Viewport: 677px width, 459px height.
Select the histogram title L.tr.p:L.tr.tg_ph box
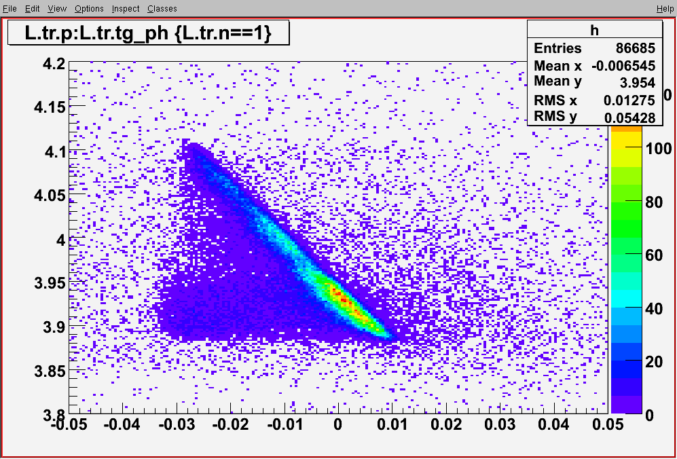[148, 33]
